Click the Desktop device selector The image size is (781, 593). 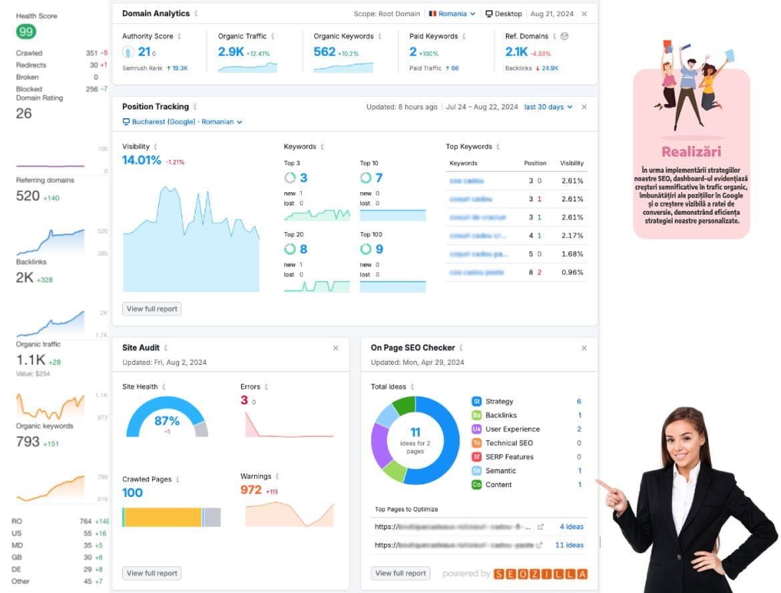[x=503, y=14]
